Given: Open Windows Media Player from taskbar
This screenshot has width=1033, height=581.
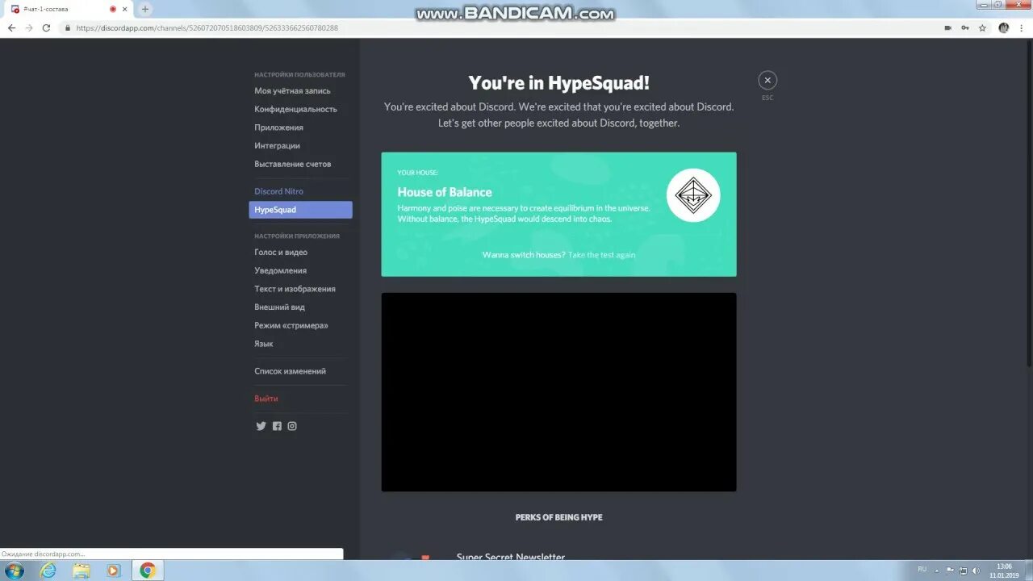Looking at the screenshot, I should coord(114,571).
